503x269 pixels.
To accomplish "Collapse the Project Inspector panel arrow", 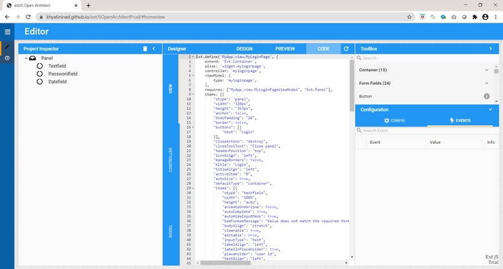I will click(x=154, y=49).
